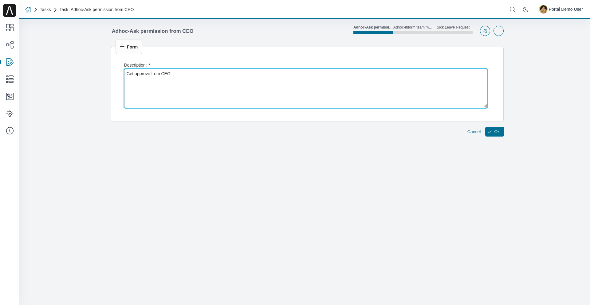Click the lightbulb icon in sidebar

pyautogui.click(x=10, y=114)
